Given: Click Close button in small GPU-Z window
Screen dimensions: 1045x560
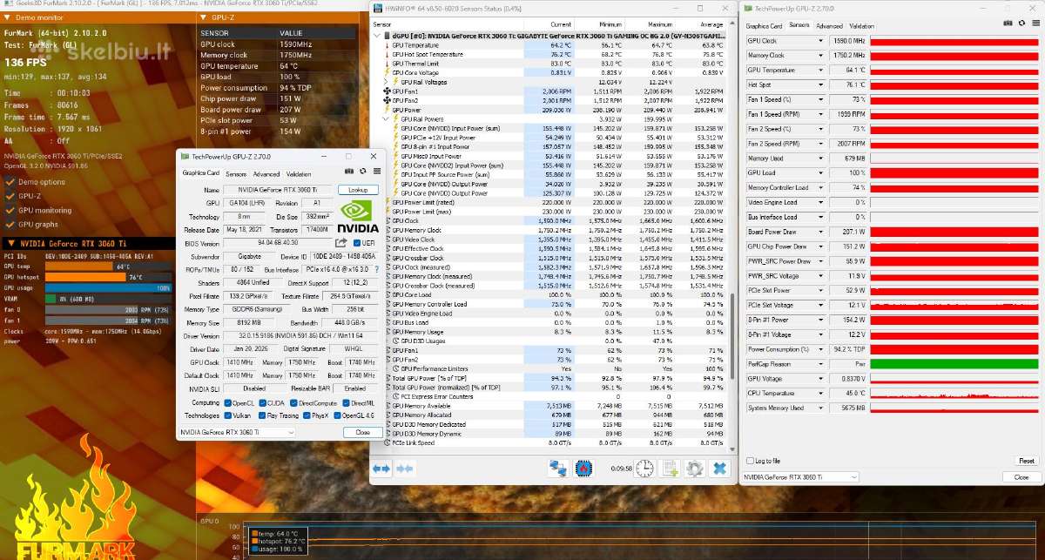Looking at the screenshot, I should click(362, 432).
